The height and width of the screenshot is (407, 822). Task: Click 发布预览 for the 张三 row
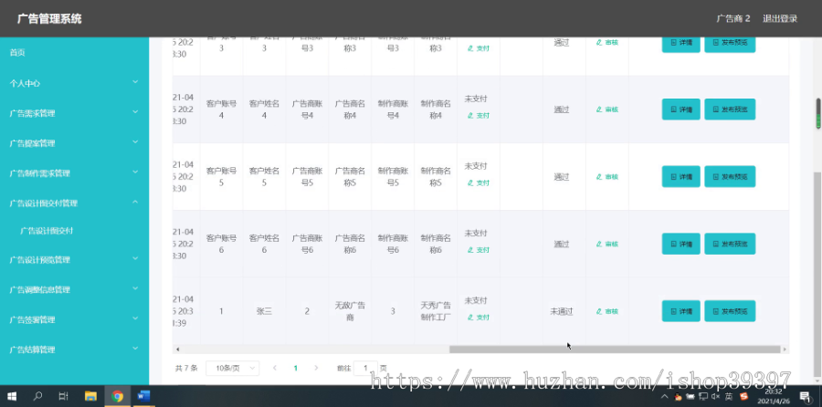[x=730, y=311]
